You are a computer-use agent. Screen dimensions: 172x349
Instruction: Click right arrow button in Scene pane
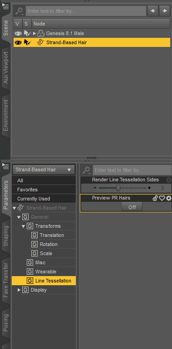pyautogui.click(x=164, y=11)
